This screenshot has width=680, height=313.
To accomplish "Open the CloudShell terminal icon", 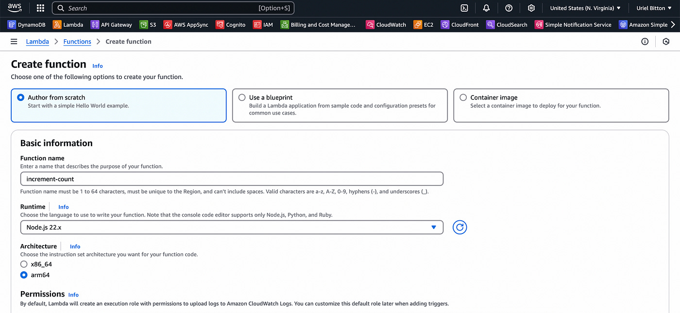I will (464, 8).
